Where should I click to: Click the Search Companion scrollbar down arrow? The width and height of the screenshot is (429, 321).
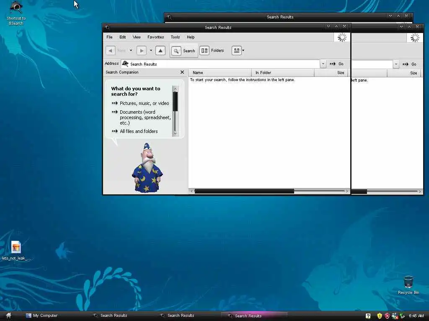click(x=176, y=133)
